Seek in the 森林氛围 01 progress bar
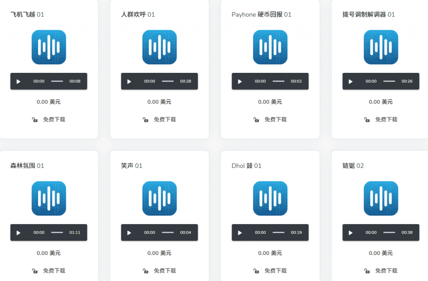 click(x=57, y=232)
